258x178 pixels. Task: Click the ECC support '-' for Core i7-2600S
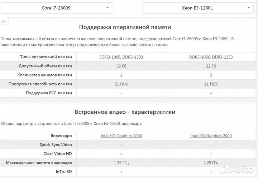pos(121,93)
